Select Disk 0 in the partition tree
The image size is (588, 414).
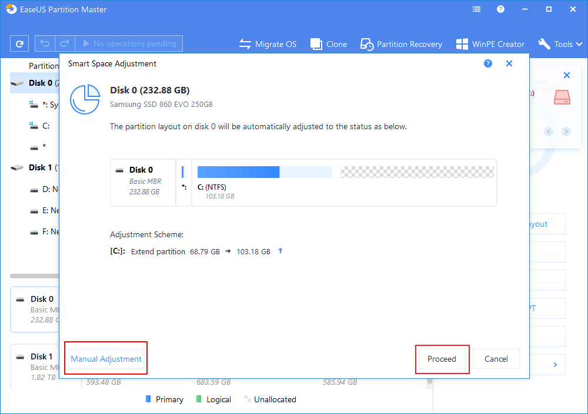[x=40, y=83]
